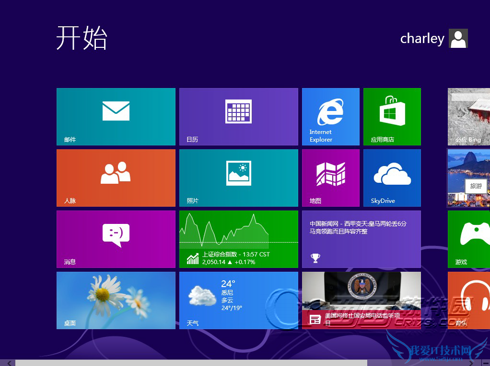Screen dimensions: 490x366
Task: Open the Finance tile showing 上证综合指数
Action: (x=239, y=239)
